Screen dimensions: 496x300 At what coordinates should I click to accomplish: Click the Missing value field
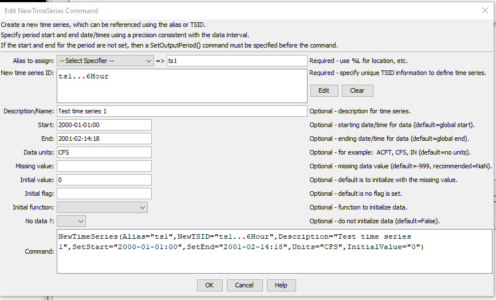104,166
